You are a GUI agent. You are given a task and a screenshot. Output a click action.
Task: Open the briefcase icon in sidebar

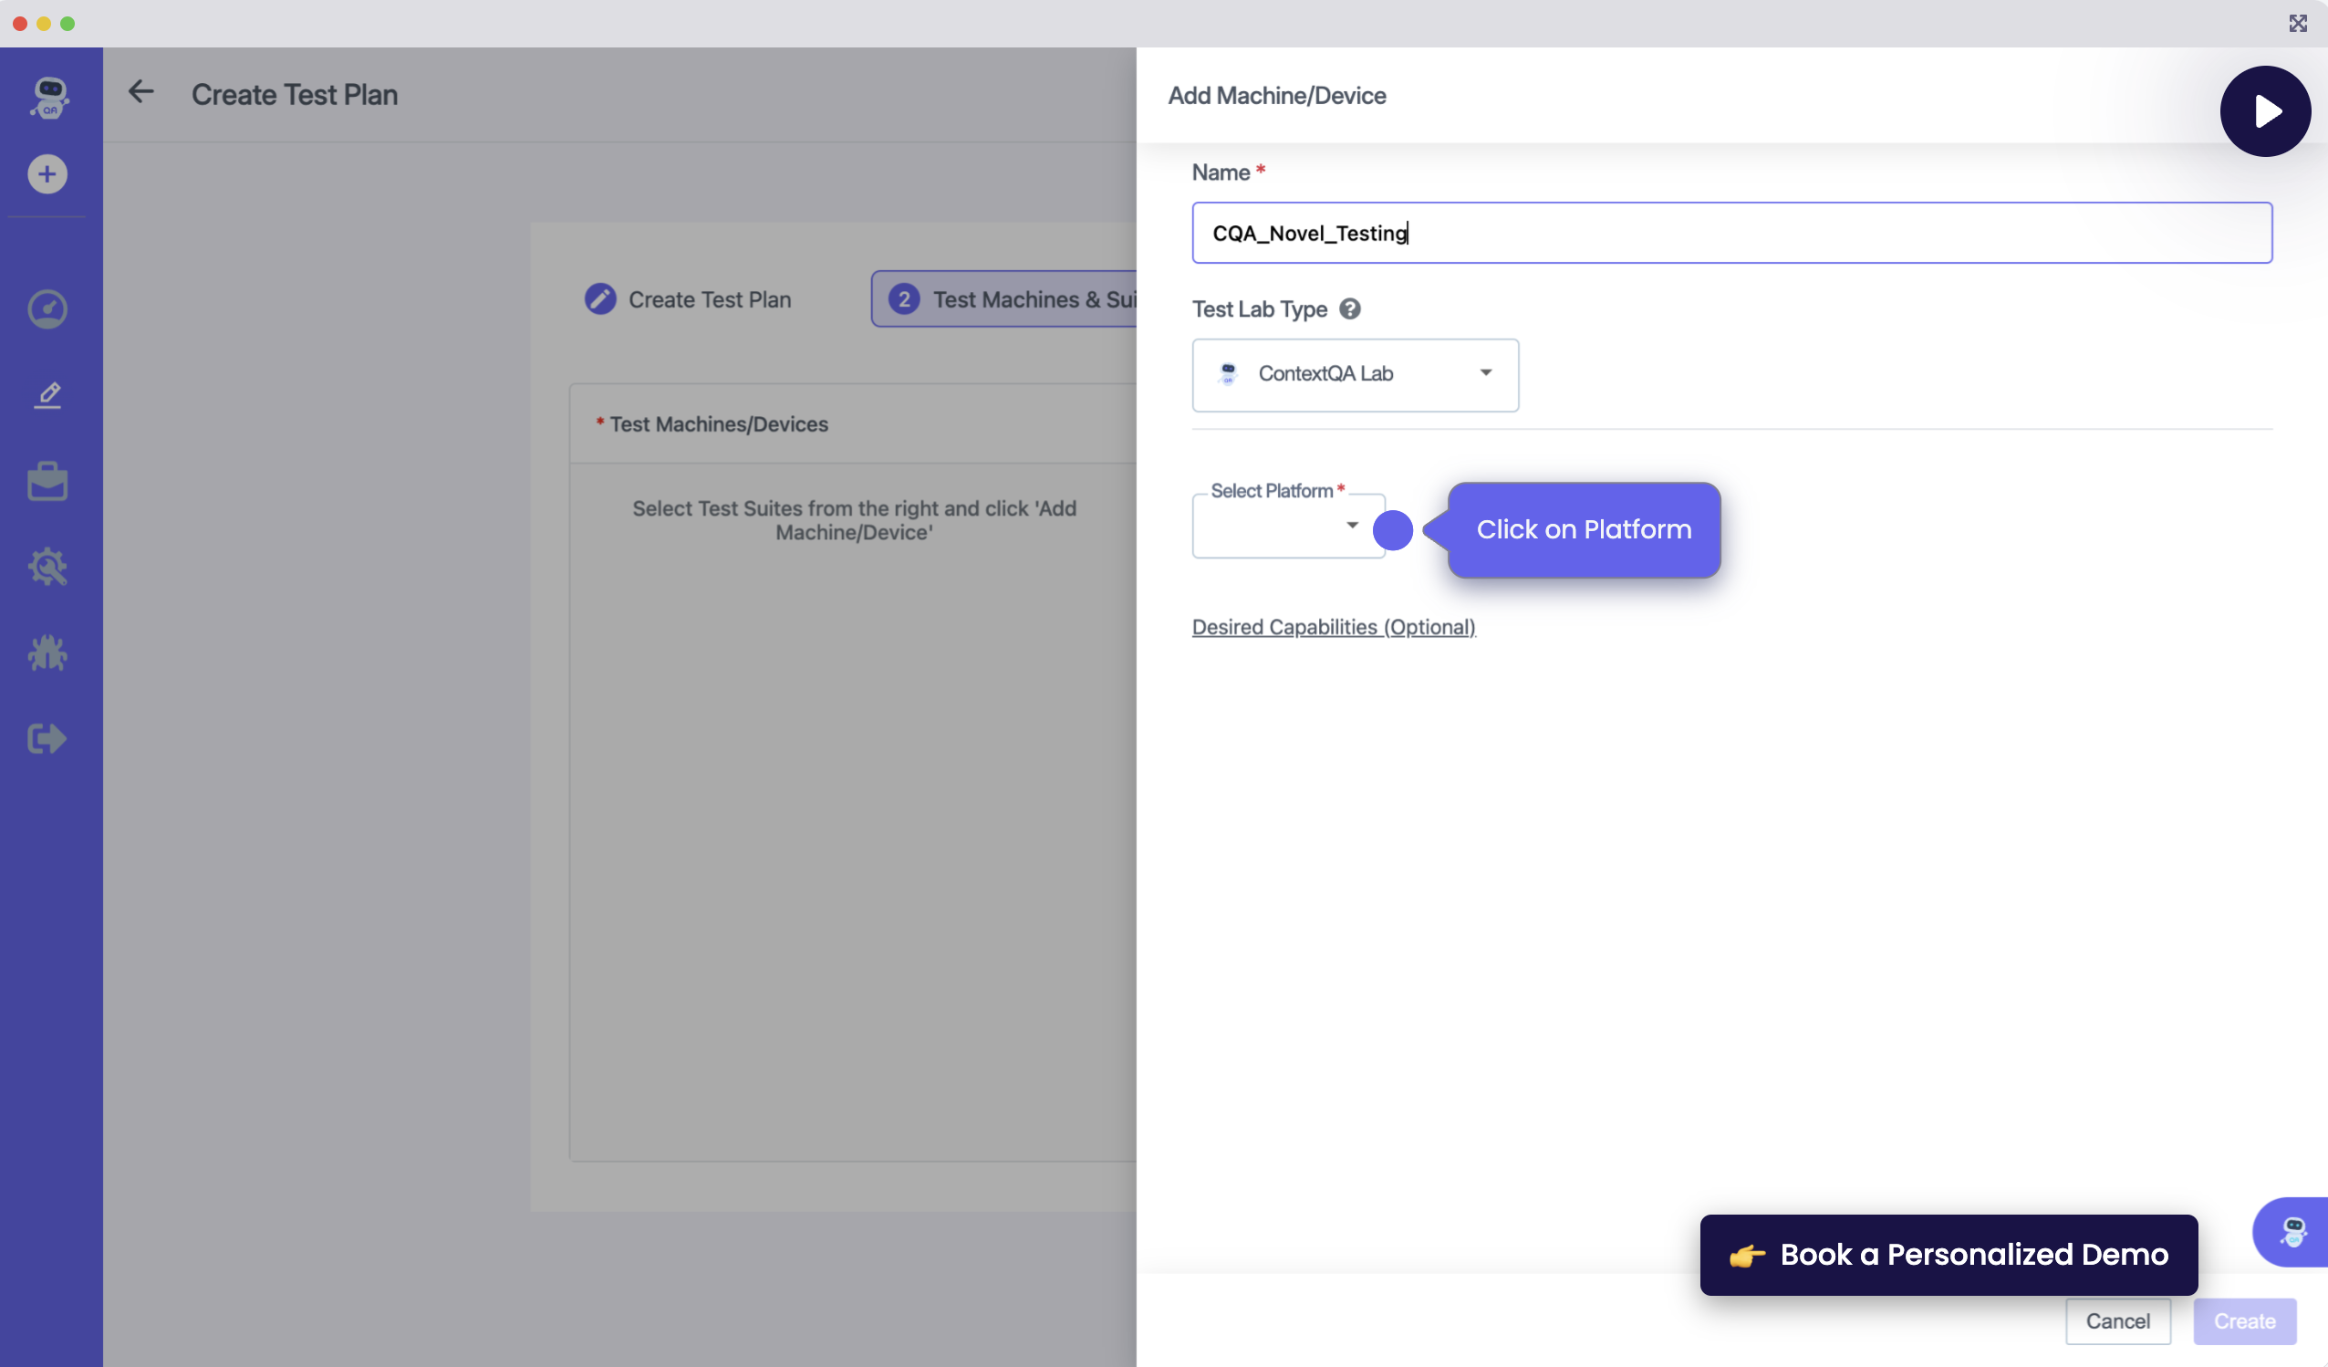47,481
